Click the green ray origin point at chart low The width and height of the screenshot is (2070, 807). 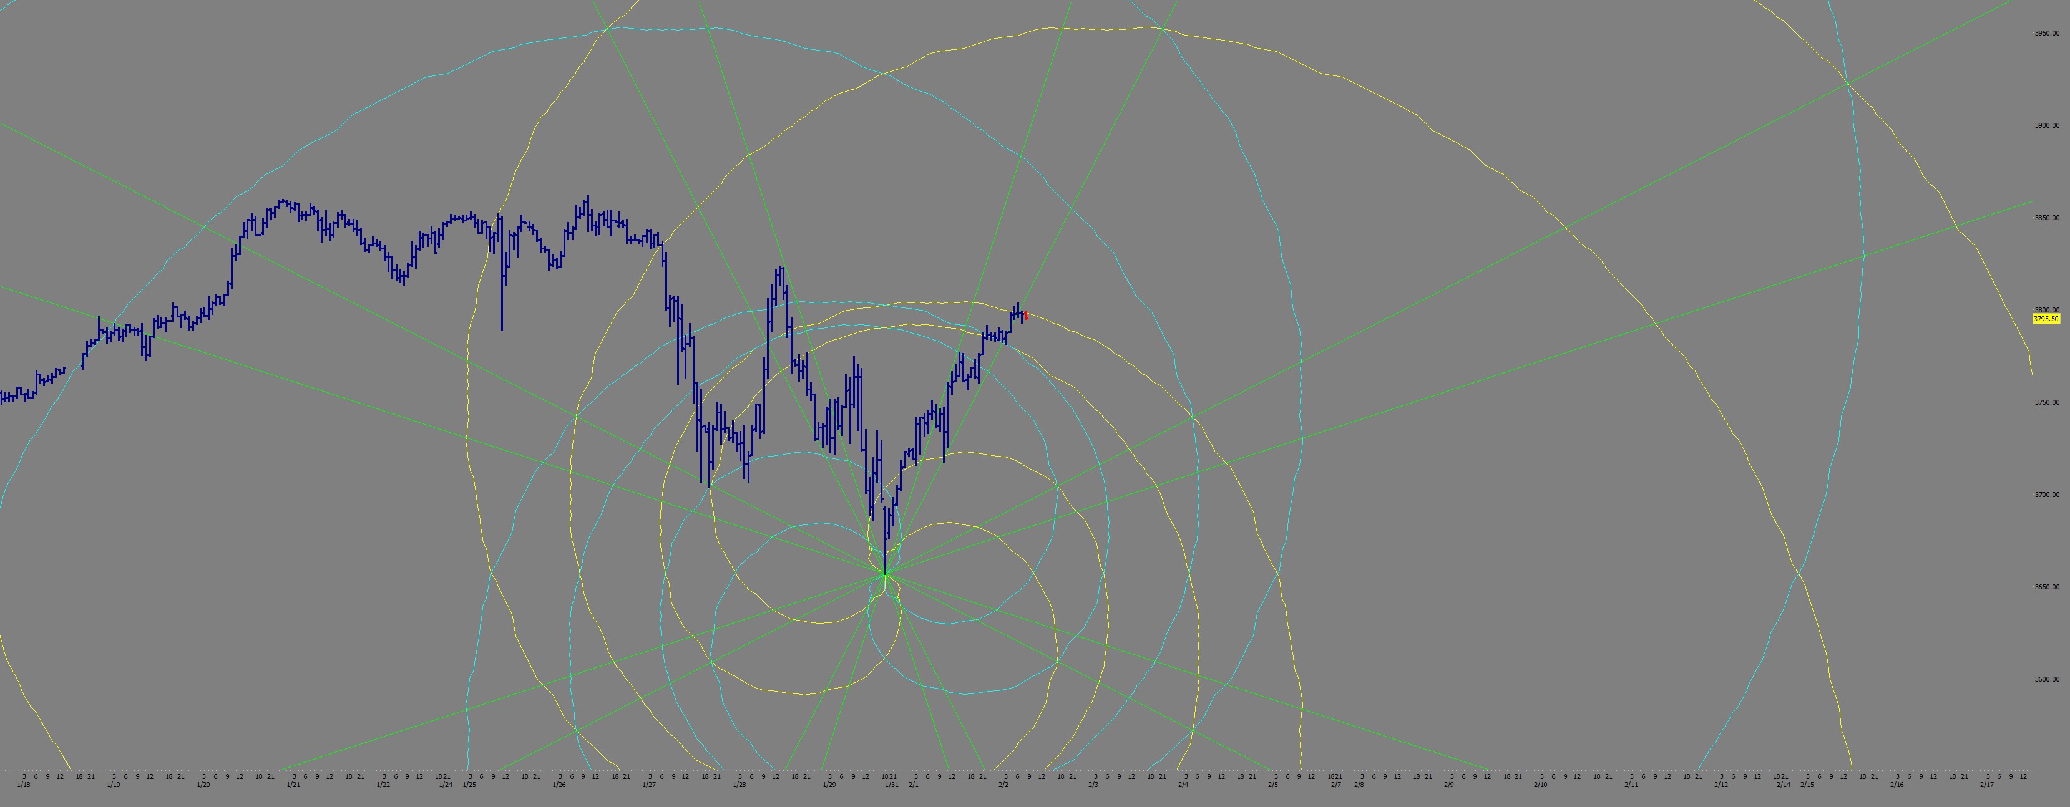pyautogui.click(x=885, y=573)
